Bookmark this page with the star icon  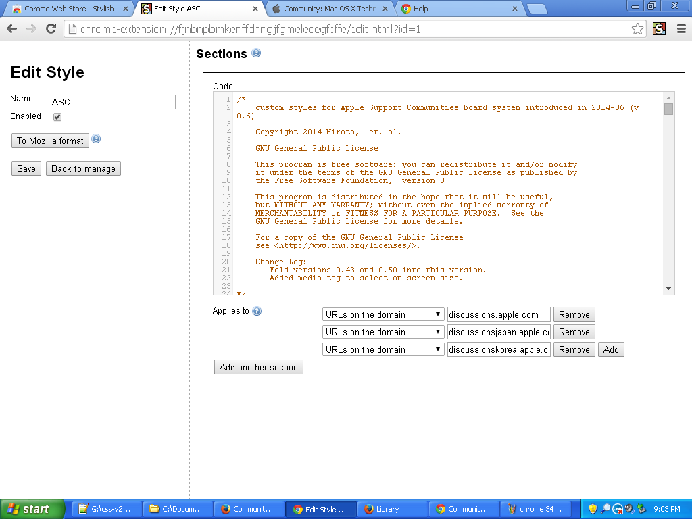pos(637,29)
